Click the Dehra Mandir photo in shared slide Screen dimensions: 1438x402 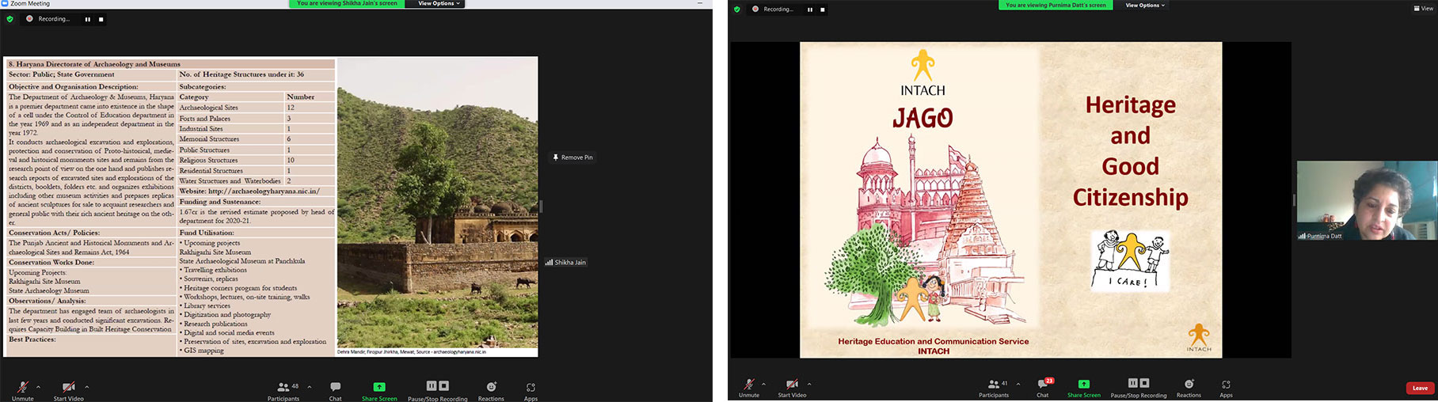438,203
